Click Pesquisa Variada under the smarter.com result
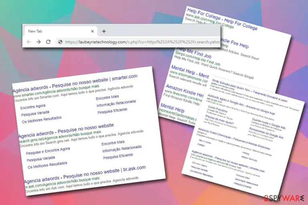The height and width of the screenshot is (205, 308). click(x=35, y=113)
